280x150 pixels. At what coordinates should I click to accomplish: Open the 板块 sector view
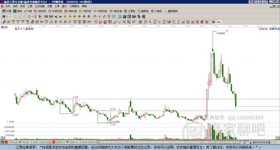tap(17, 11)
